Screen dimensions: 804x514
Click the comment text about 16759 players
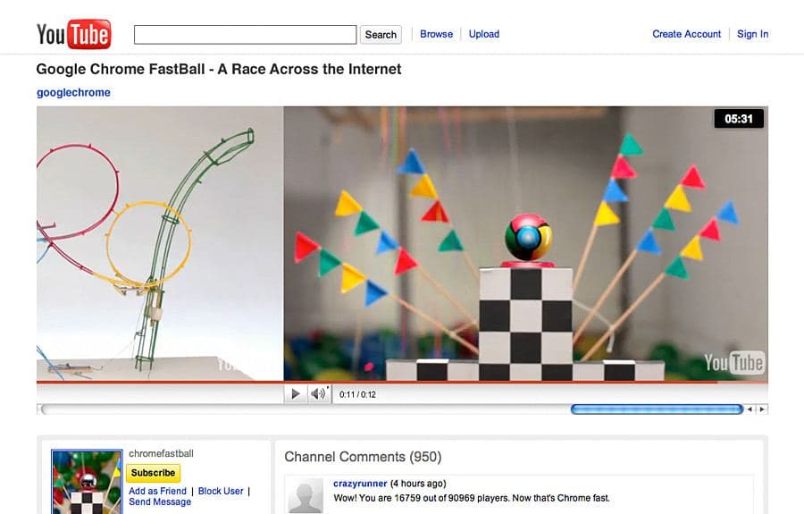point(471,498)
